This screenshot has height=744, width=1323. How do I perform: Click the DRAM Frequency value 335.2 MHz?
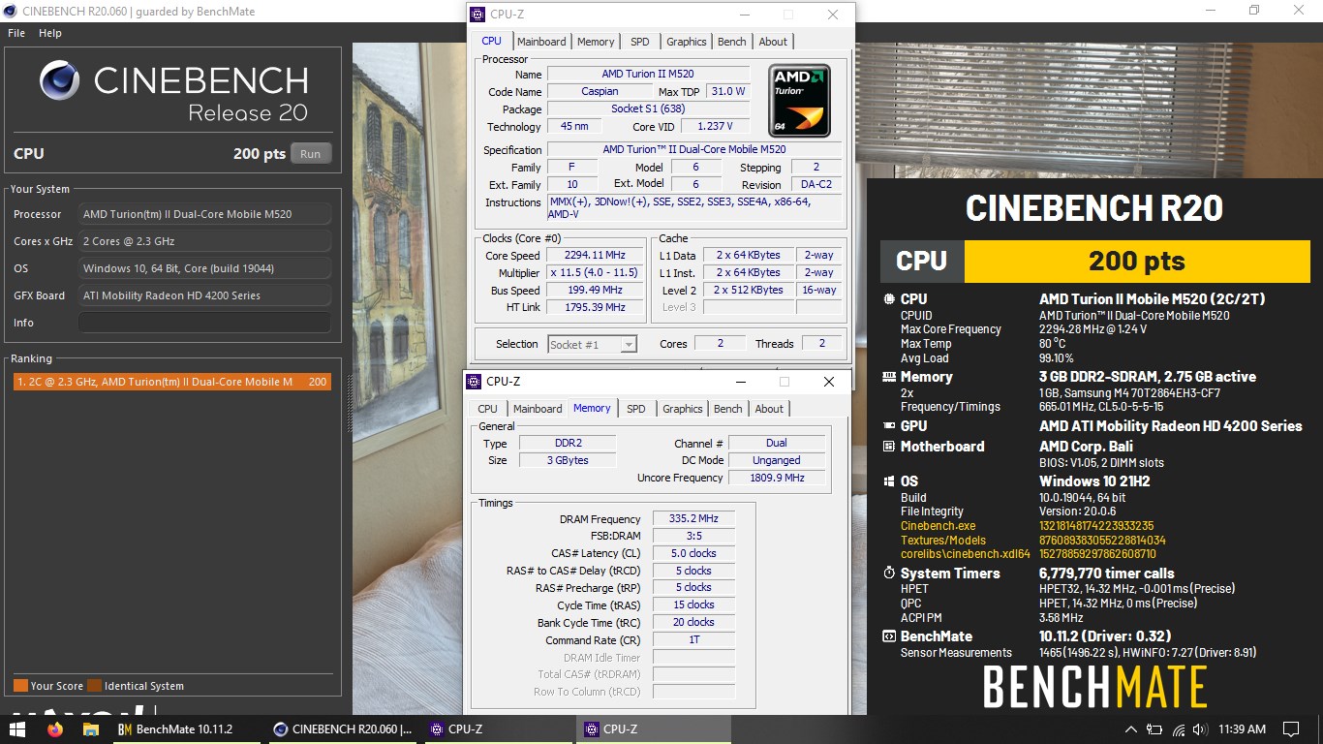click(693, 519)
